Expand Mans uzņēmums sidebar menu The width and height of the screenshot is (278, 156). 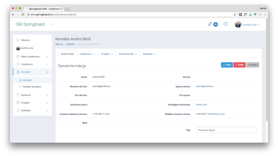click(32, 57)
